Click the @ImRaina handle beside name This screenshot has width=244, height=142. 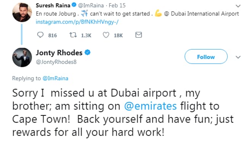(x=91, y=5)
